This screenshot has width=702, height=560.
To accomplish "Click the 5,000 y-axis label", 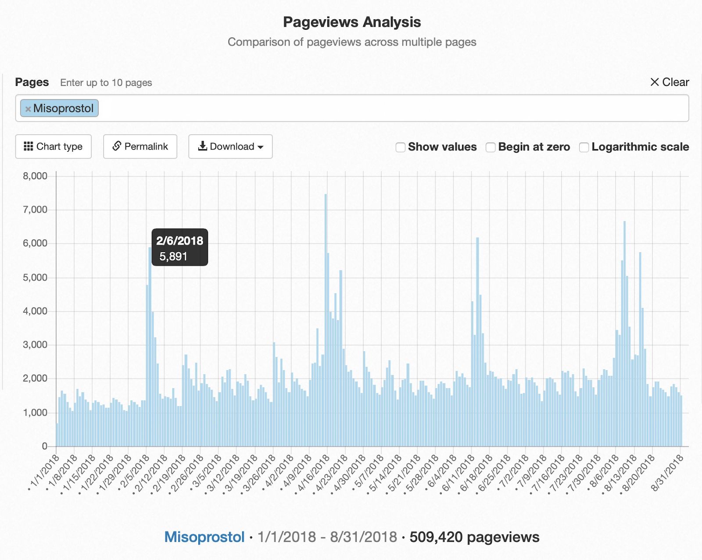I will tap(35, 278).
